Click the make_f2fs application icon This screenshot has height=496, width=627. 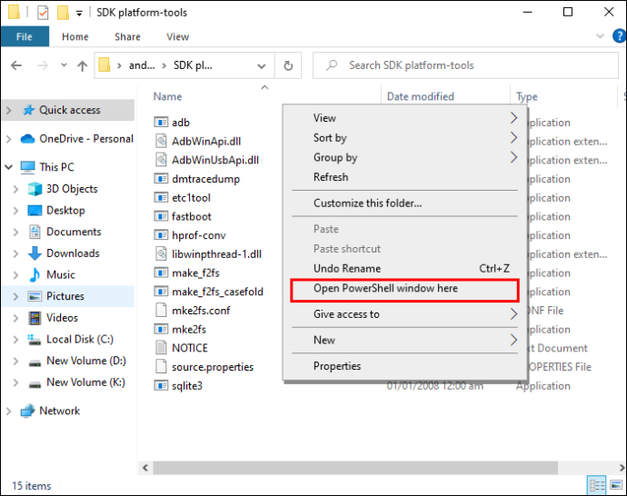coord(161,273)
